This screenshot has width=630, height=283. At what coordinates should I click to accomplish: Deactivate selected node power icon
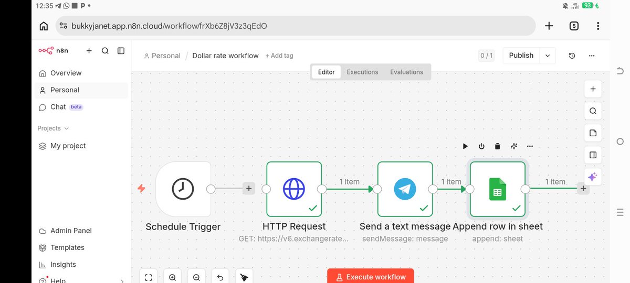[481, 146]
